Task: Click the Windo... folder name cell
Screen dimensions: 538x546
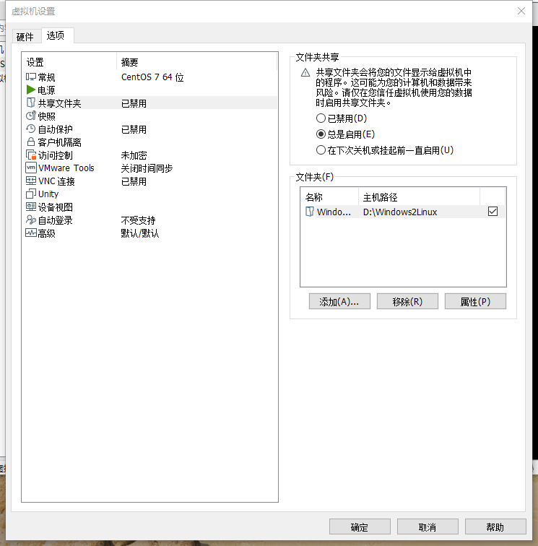Action: click(334, 212)
